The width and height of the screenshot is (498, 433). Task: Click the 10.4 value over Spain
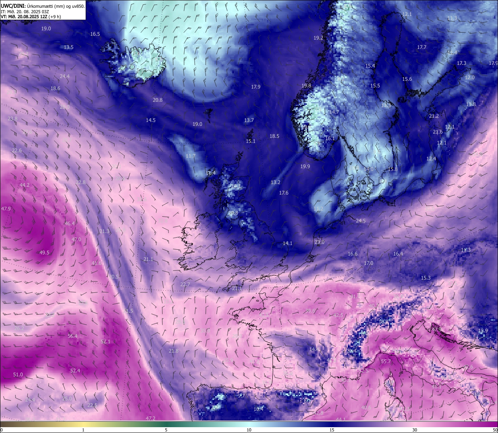tap(258, 409)
